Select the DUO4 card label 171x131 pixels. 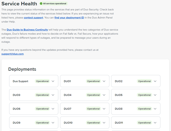coord(68,95)
